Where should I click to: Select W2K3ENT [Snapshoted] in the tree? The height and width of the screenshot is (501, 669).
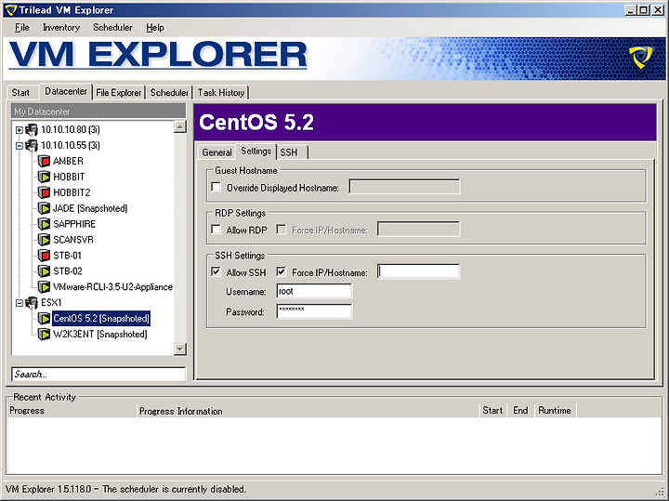pos(99,335)
